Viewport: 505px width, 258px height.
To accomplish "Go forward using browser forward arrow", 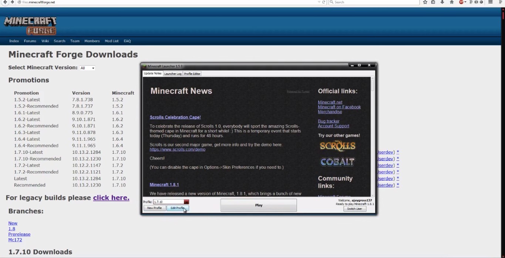I will point(12,2).
